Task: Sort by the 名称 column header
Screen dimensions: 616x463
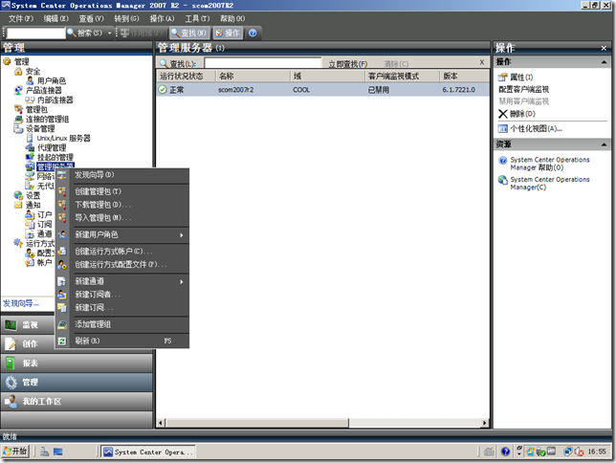Action: 253,76
